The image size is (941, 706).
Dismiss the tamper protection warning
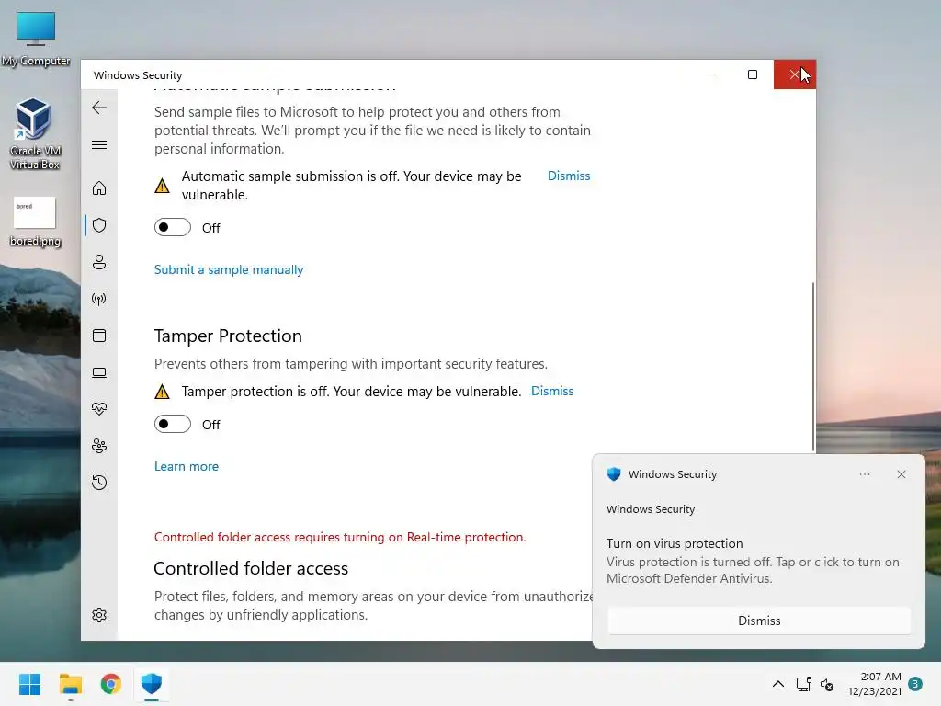552,391
